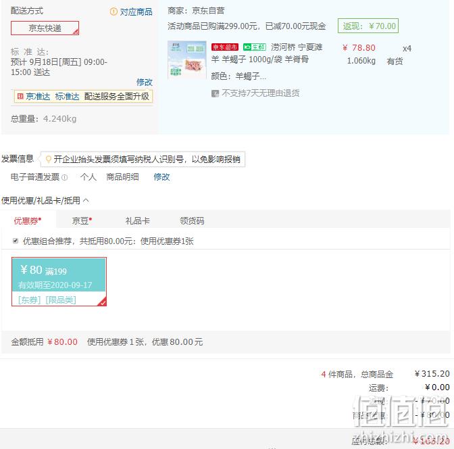Collapse the 使用优惠/礼品卡/抵用 section

(86, 200)
